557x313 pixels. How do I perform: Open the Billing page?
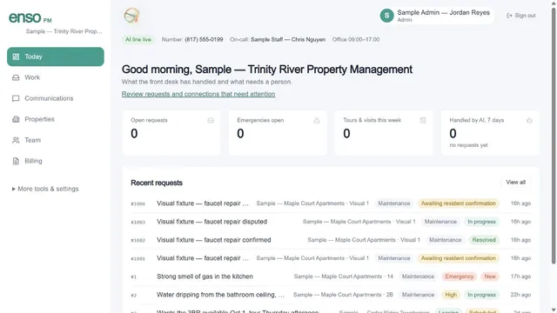pos(56,161)
